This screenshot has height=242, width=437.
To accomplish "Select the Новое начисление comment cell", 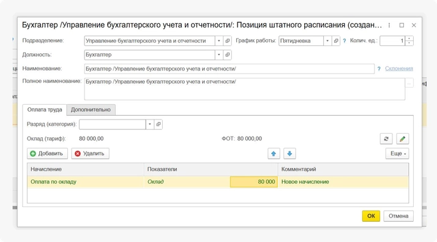I will click(x=343, y=182).
